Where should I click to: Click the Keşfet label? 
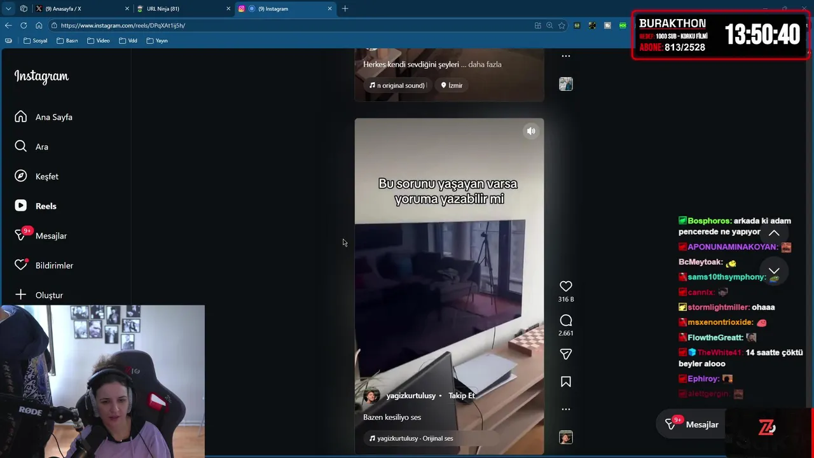coord(47,176)
